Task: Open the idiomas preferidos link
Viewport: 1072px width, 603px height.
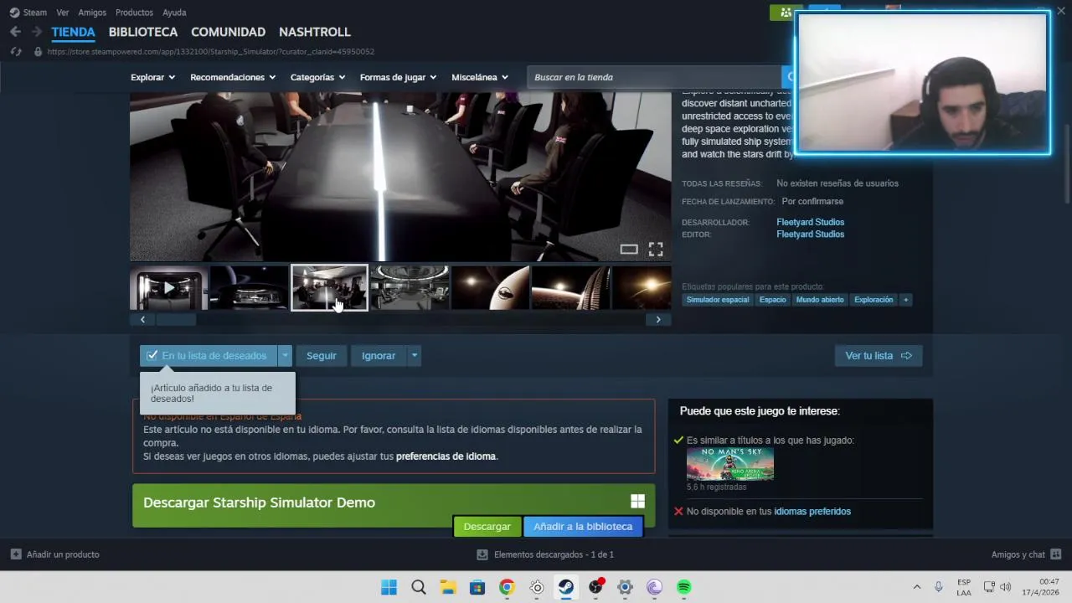Action: 812,512
